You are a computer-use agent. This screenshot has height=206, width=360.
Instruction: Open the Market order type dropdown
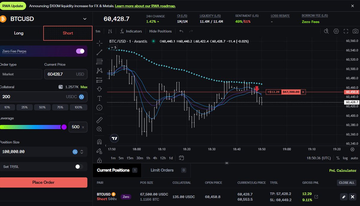(x=21, y=74)
